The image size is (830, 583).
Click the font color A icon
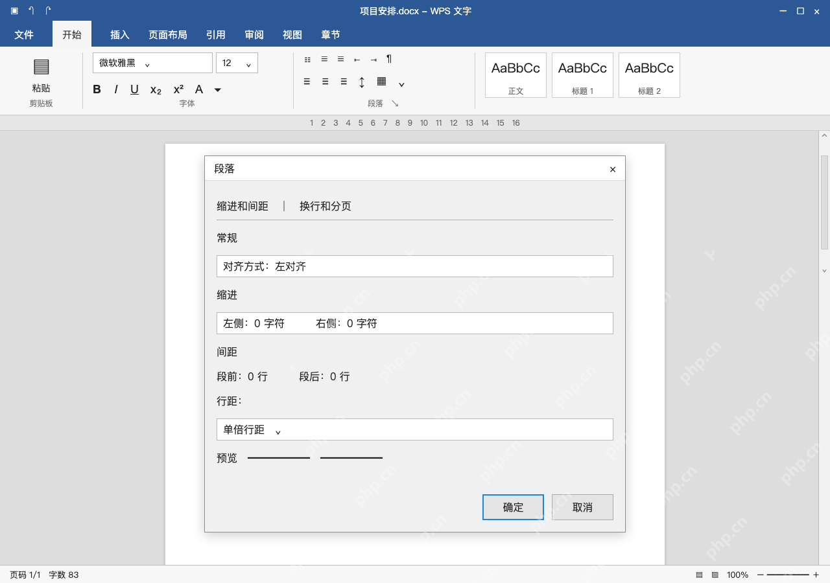[199, 89]
